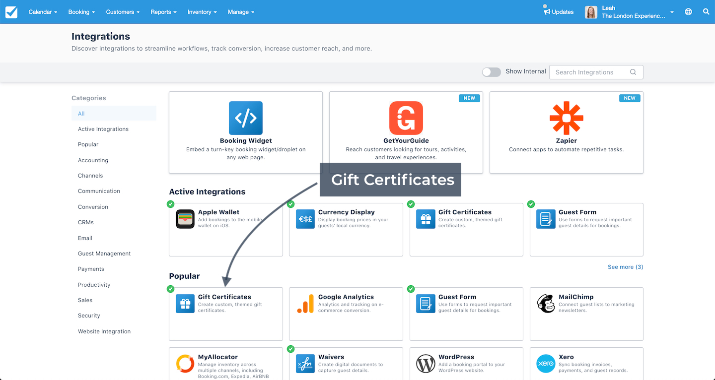
Task: Open the Booking dropdown menu
Action: point(81,12)
